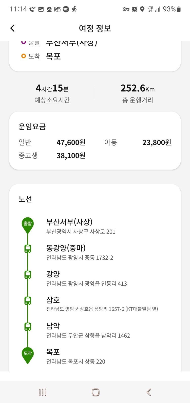Tap the 일반 fare 47,600원
Screen dimensions: 190x403
click(71, 142)
